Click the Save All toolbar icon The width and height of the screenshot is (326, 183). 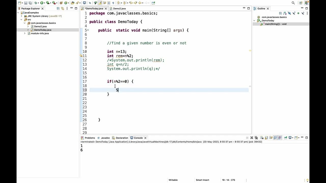coord(30,3)
